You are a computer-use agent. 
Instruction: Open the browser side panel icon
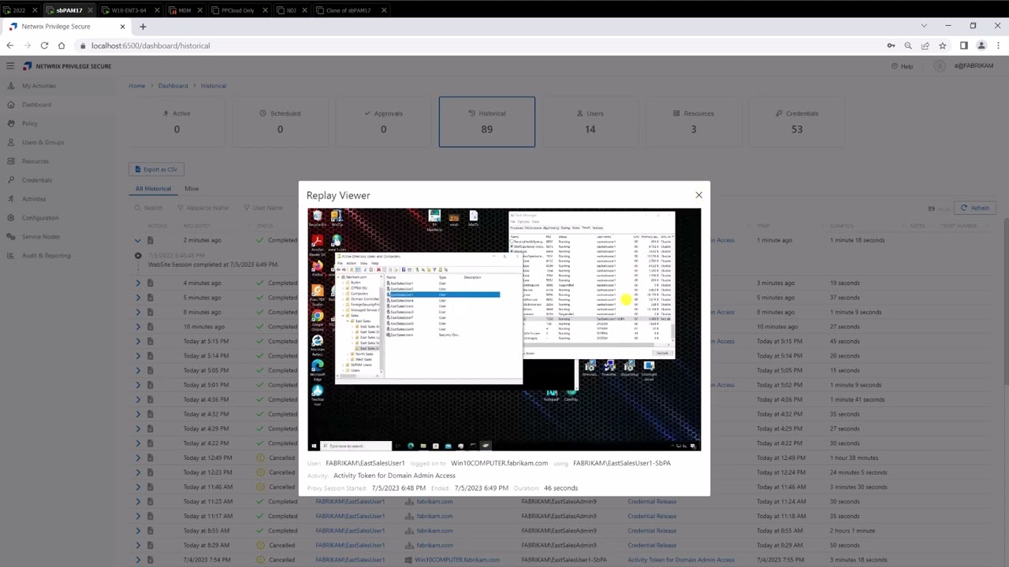pos(963,46)
